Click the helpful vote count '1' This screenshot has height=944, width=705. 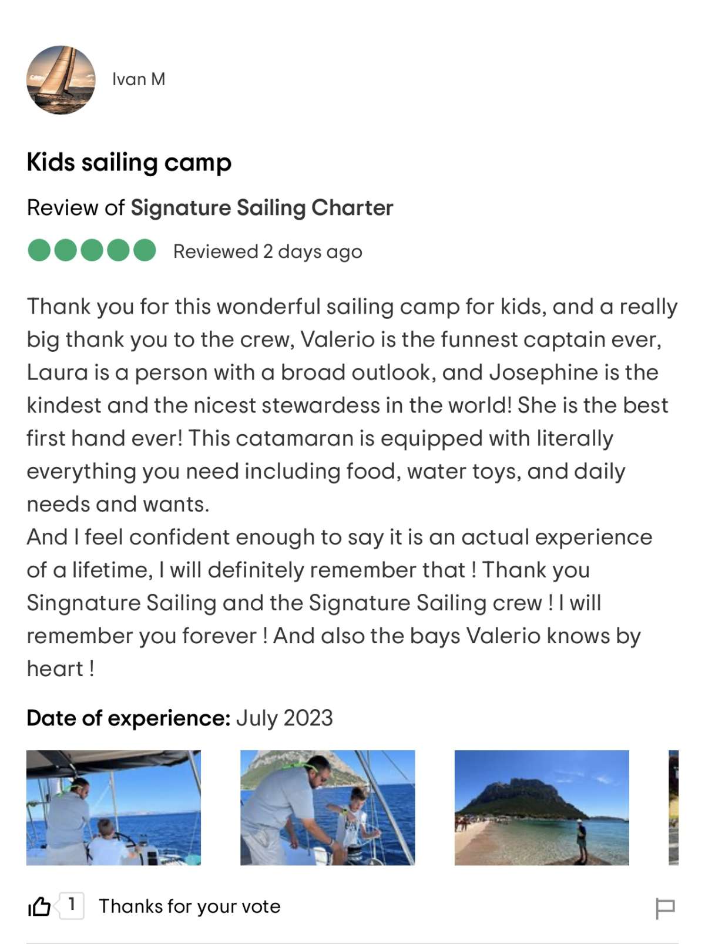(x=72, y=905)
